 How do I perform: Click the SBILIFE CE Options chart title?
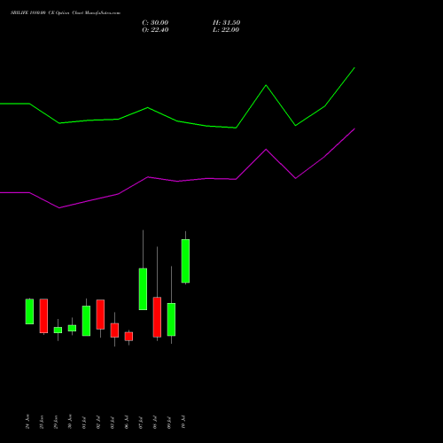[x=66, y=13]
